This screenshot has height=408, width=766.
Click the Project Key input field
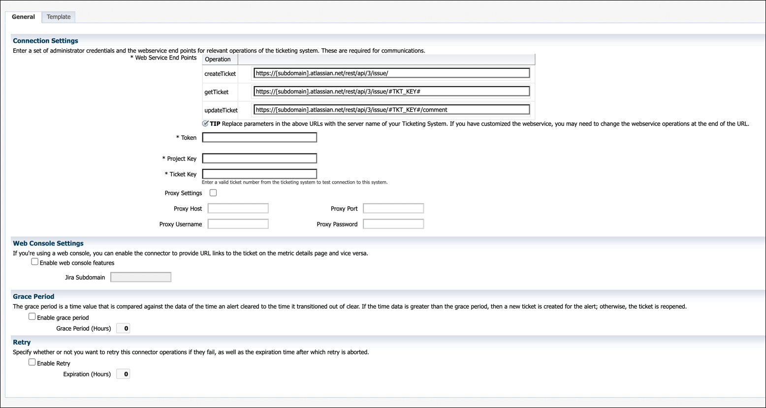tap(259, 158)
